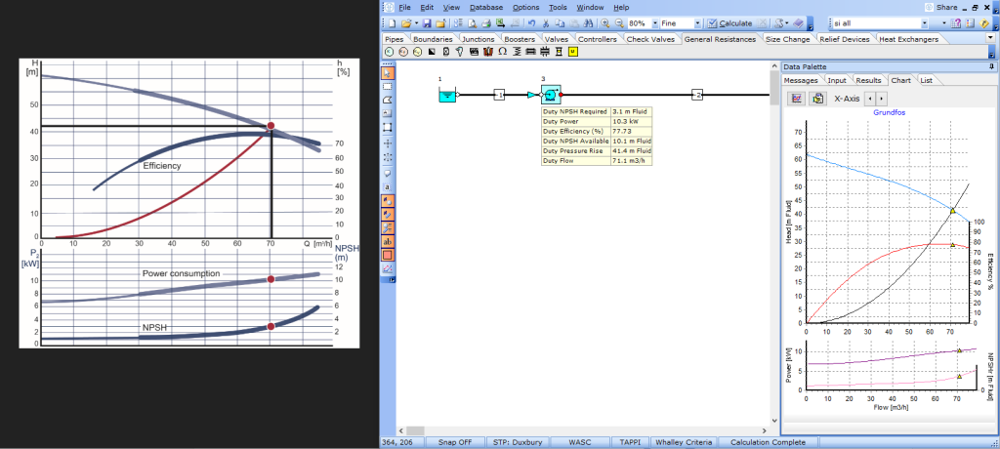Print using the printer icon

(486, 23)
